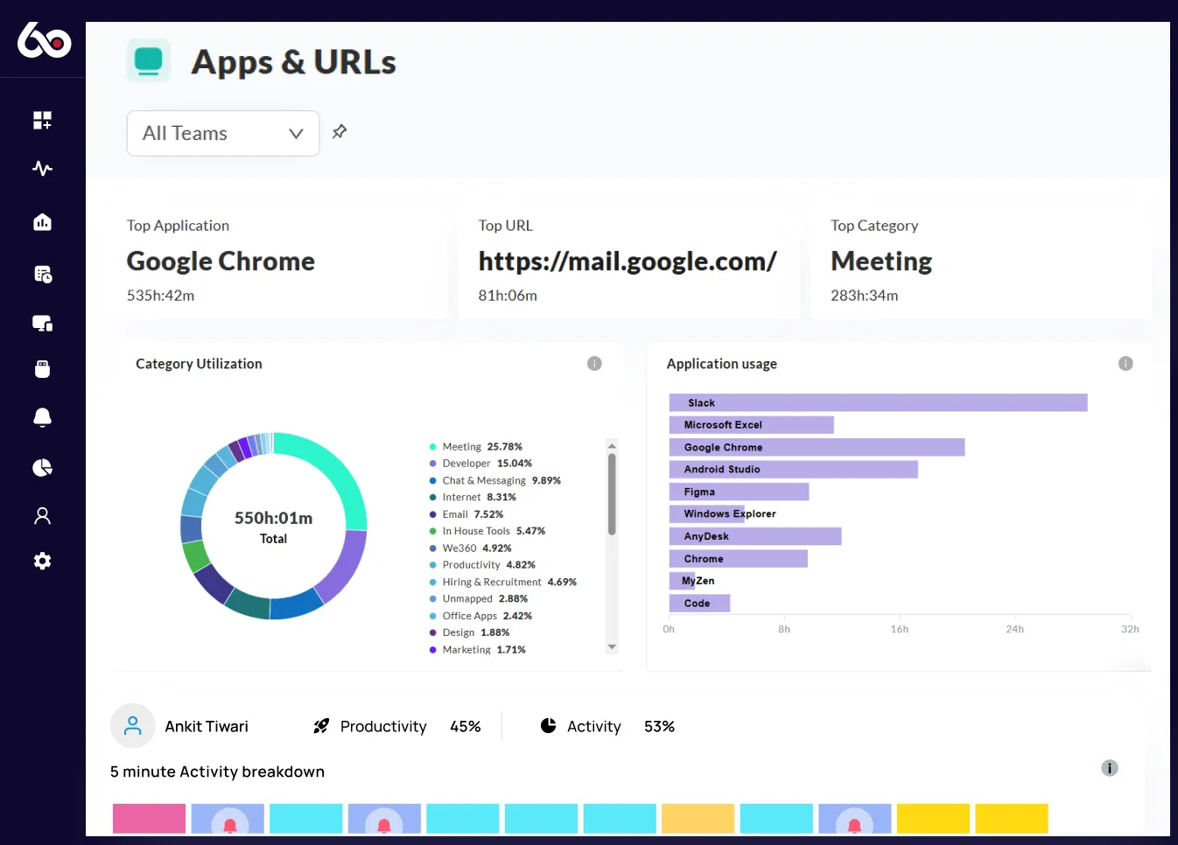Click the 550h:01m total in donut chart

pyautogui.click(x=273, y=518)
